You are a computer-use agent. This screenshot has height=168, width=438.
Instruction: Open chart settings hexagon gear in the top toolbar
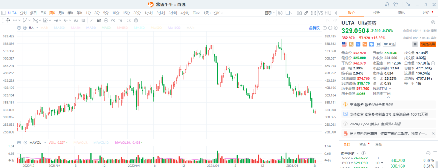click(x=280, y=13)
